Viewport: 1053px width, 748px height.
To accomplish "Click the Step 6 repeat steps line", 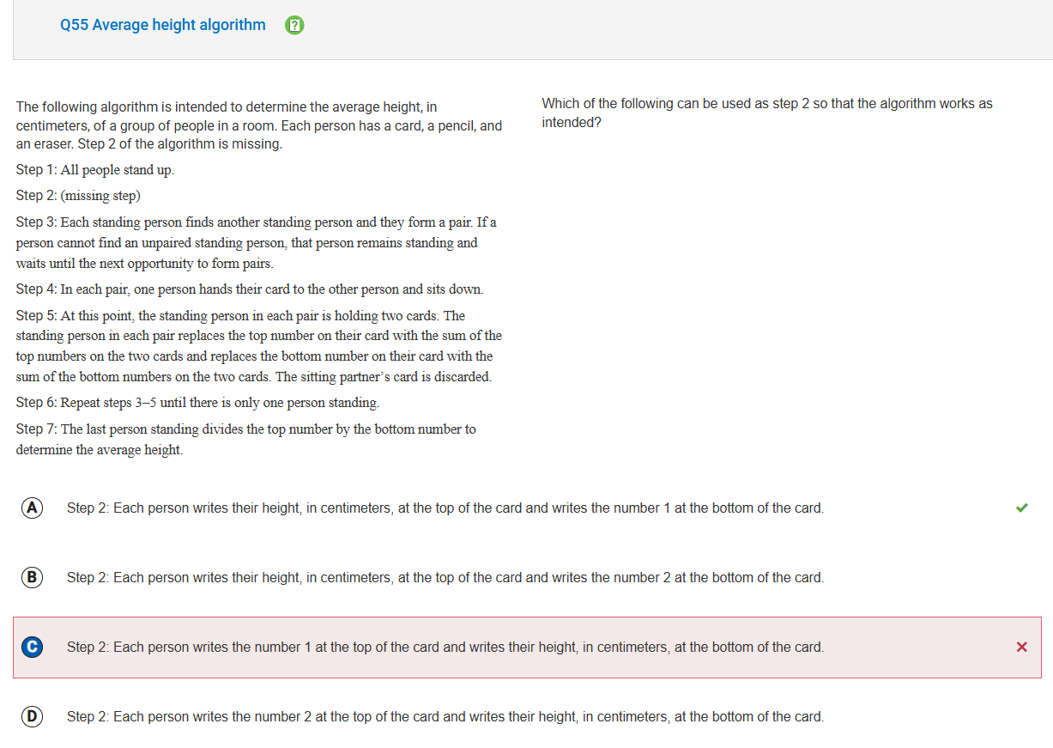I will [x=197, y=403].
